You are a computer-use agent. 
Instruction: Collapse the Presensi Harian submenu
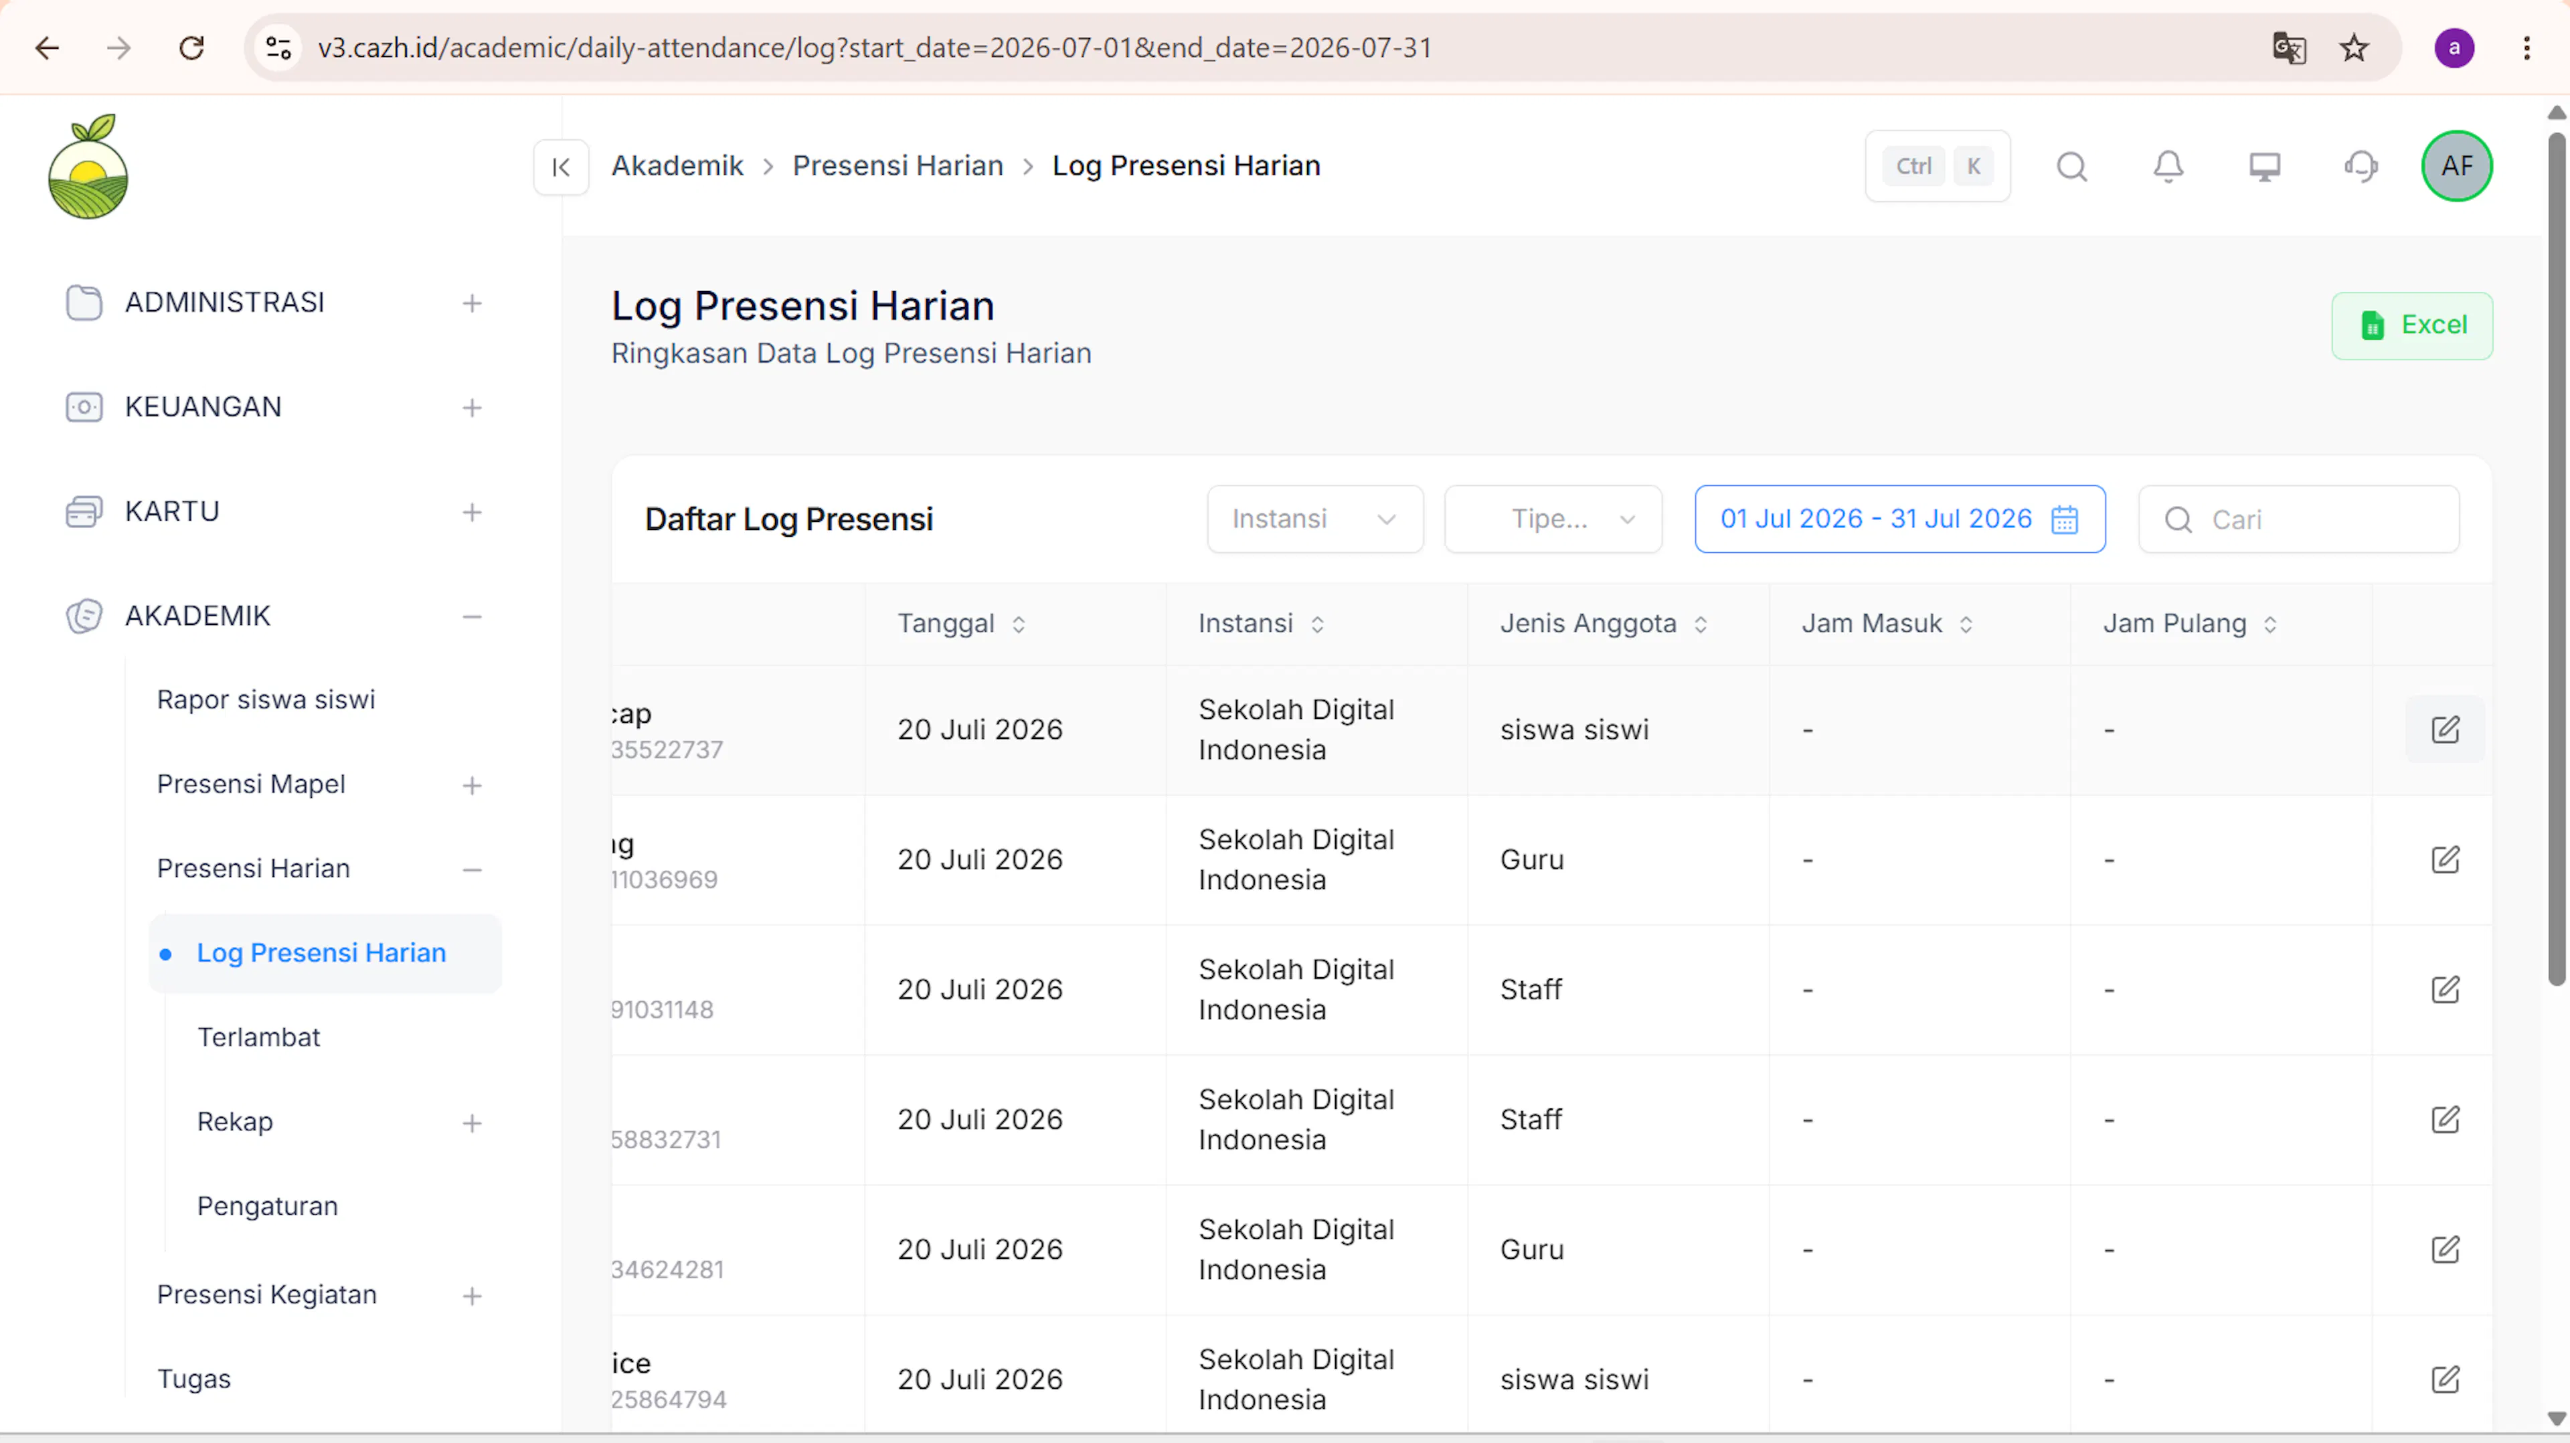click(472, 870)
